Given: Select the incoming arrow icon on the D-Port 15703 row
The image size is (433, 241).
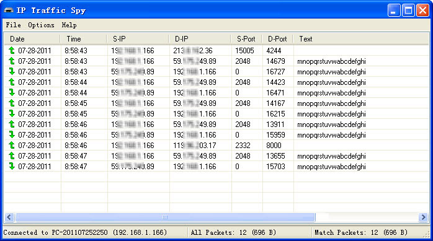Looking at the screenshot, I should 12,166.
